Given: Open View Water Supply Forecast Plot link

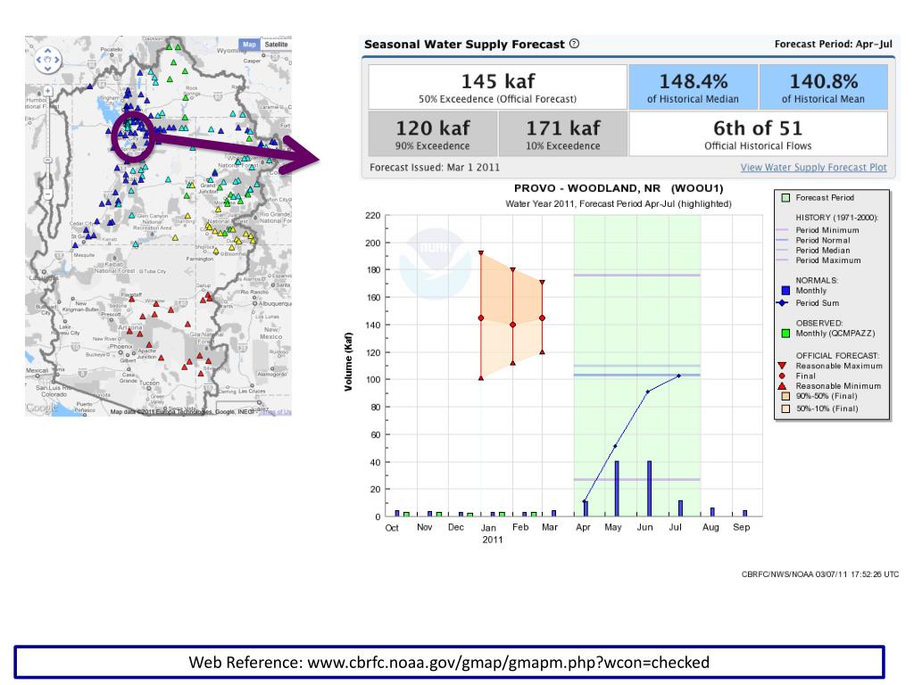Looking at the screenshot, I should (813, 167).
